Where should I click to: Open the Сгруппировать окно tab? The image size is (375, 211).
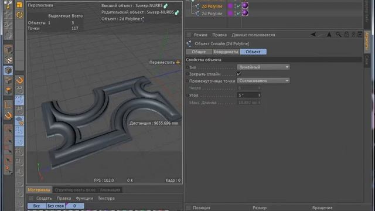pos(75,190)
